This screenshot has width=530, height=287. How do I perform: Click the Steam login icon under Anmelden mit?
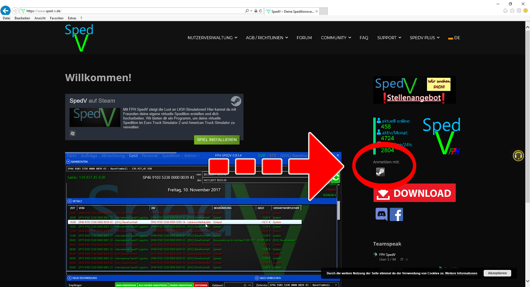(x=380, y=172)
